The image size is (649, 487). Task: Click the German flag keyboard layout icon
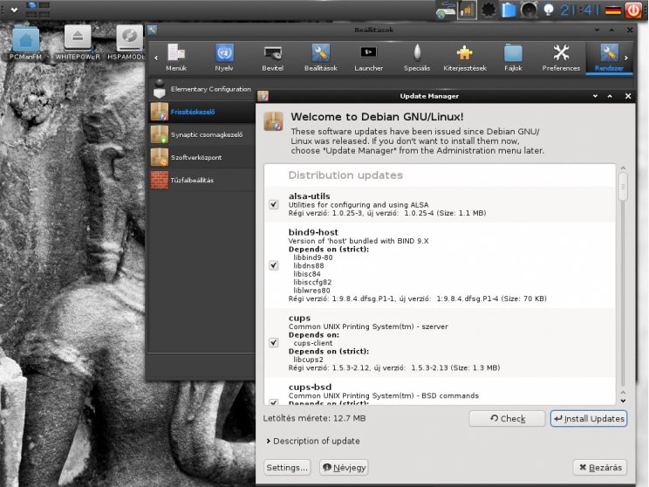[x=613, y=10]
